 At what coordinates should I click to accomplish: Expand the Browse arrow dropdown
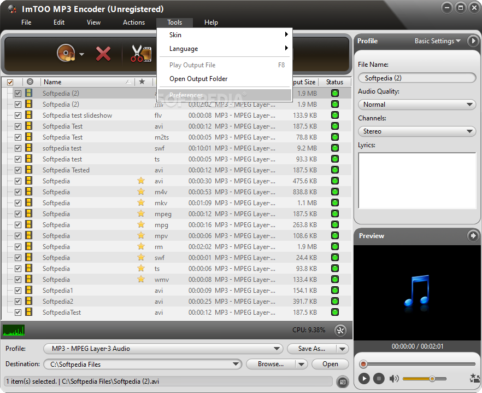301,365
